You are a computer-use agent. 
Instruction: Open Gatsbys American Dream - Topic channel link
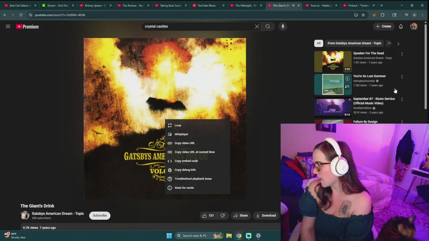click(x=58, y=214)
